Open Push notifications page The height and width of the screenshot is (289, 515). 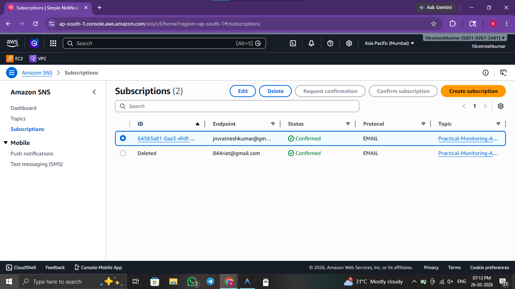(32, 154)
